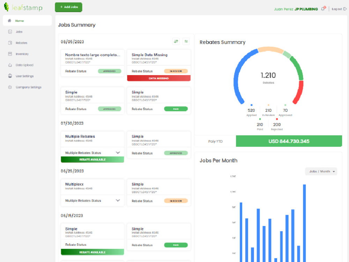Click the 06/25/2023 date heading

(72, 171)
